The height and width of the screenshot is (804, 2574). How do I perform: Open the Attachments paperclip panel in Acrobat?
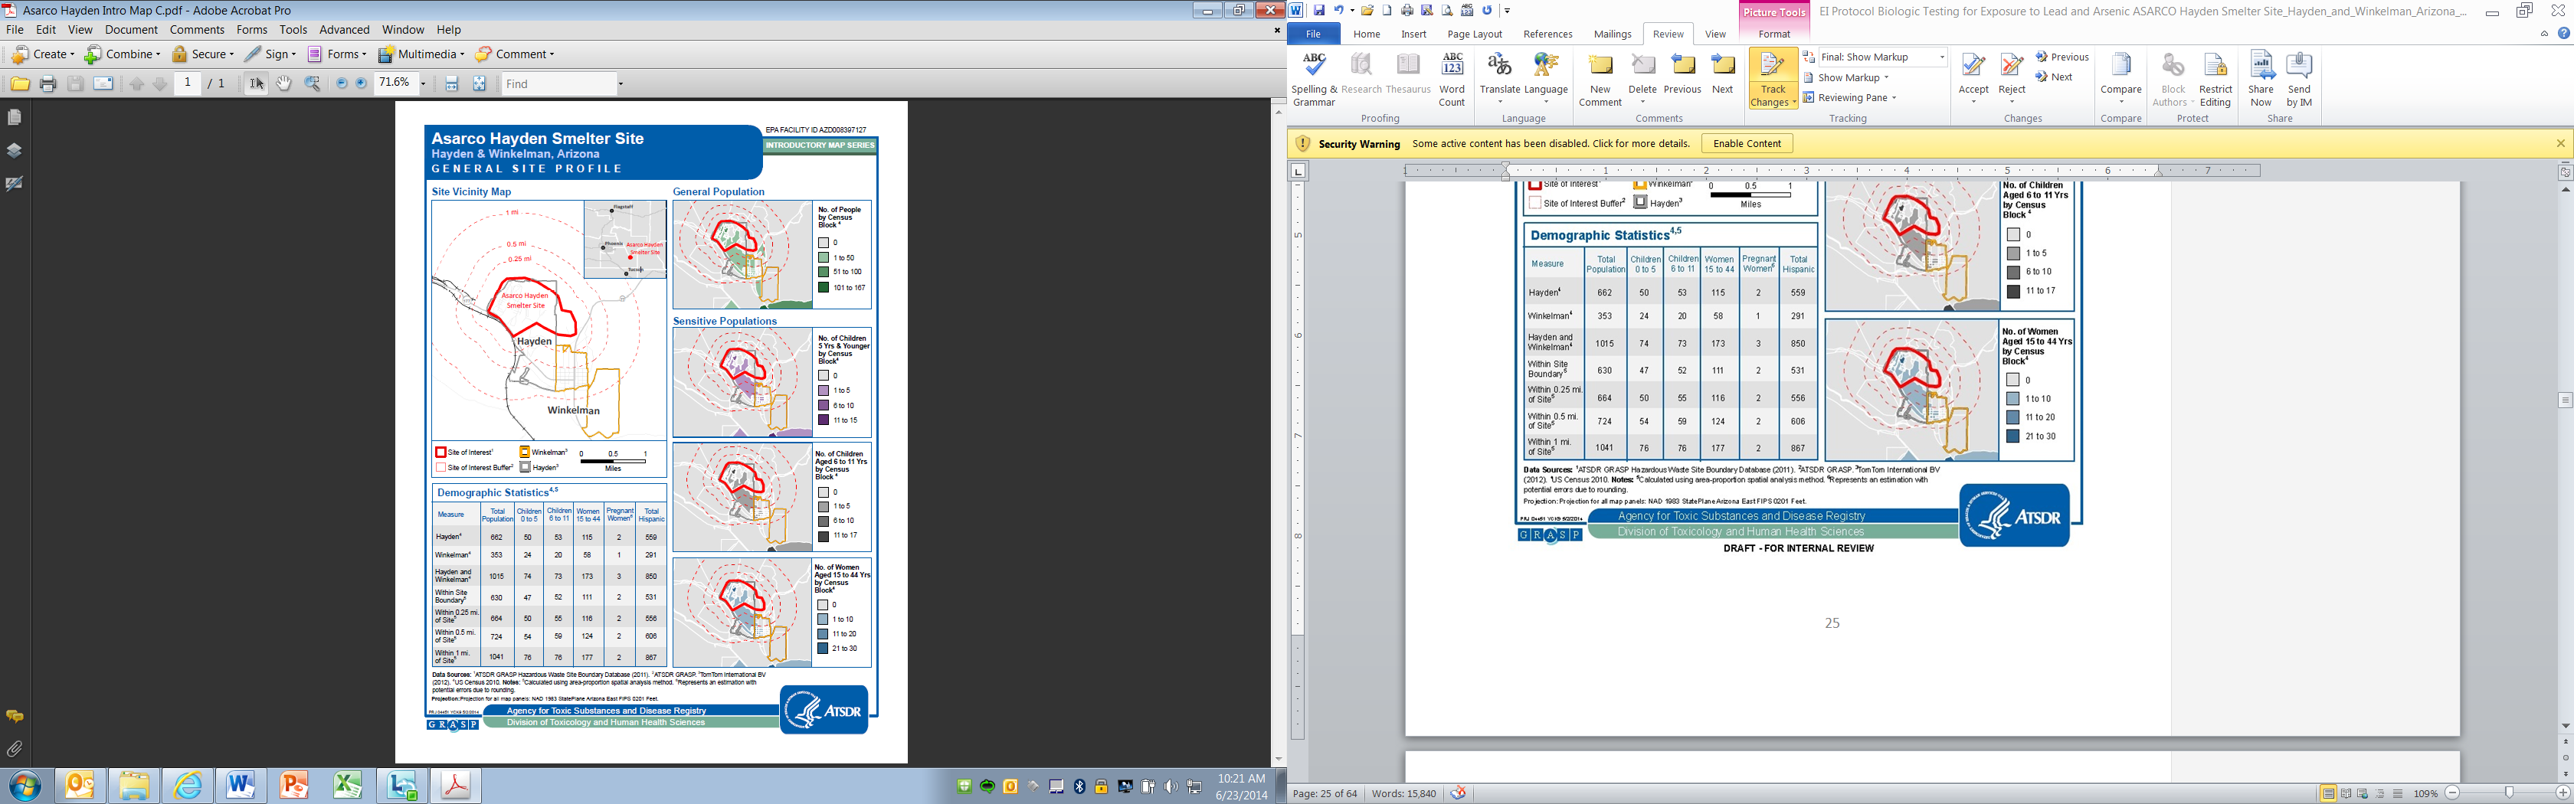tap(15, 748)
